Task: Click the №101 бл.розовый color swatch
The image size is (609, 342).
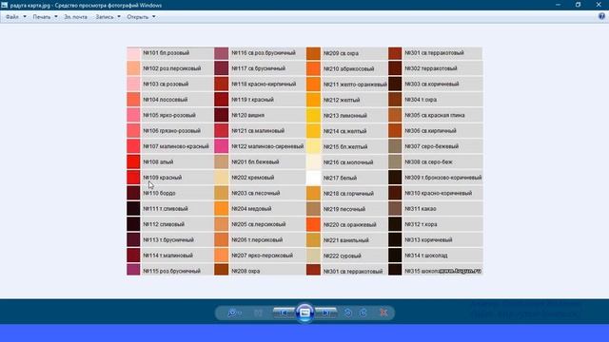Action: pos(133,53)
